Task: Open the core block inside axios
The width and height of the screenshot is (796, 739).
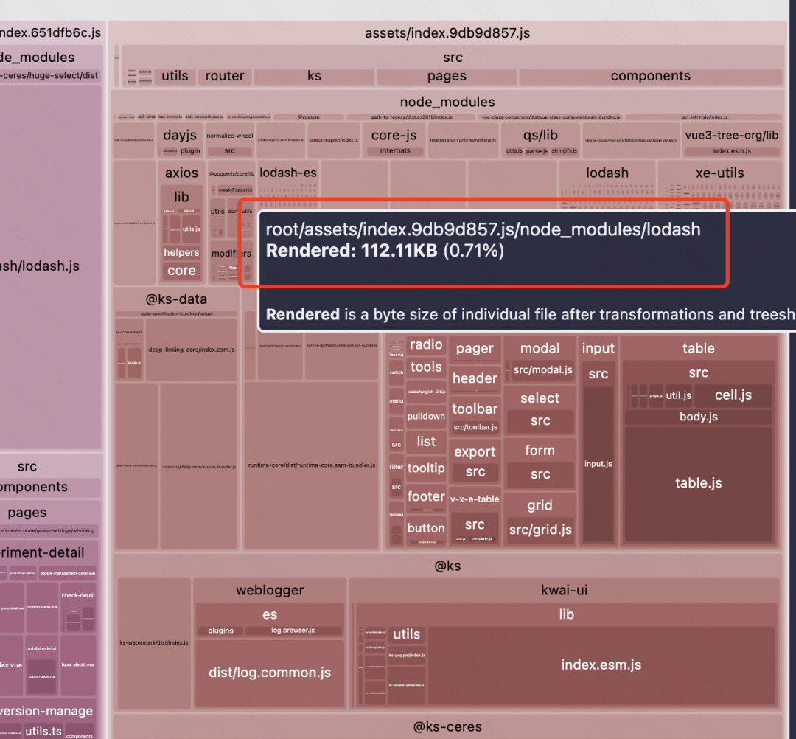Action: (181, 271)
